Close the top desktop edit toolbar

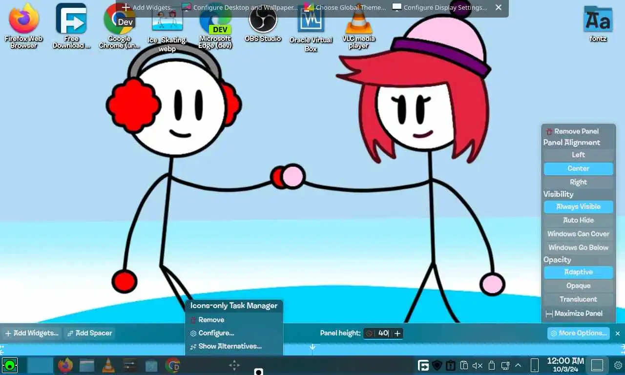[499, 7]
